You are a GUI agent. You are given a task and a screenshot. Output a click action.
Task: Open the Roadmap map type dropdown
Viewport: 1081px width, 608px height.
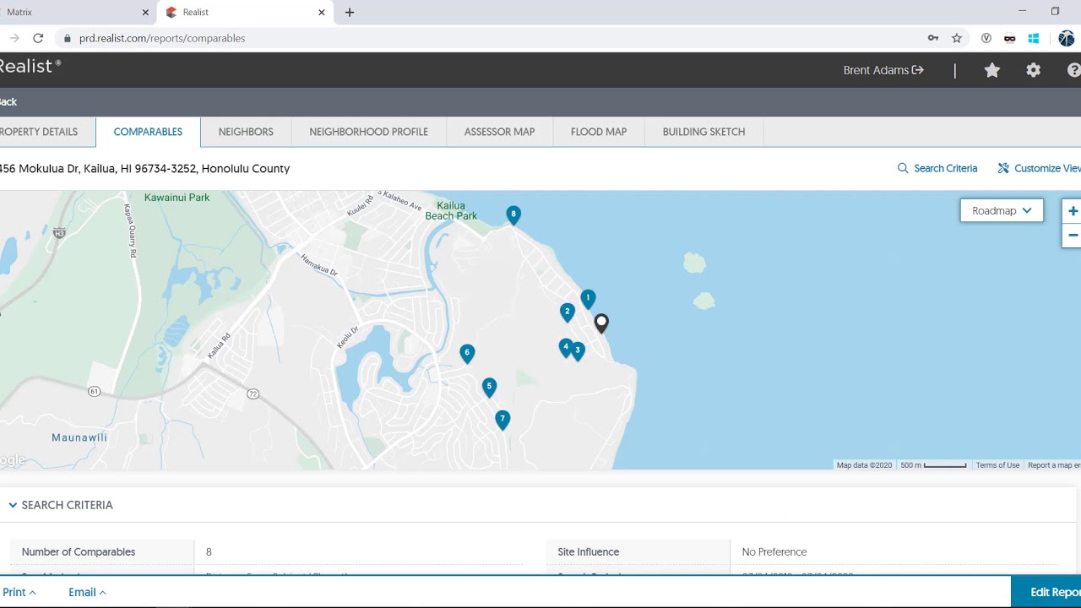[x=1002, y=210]
